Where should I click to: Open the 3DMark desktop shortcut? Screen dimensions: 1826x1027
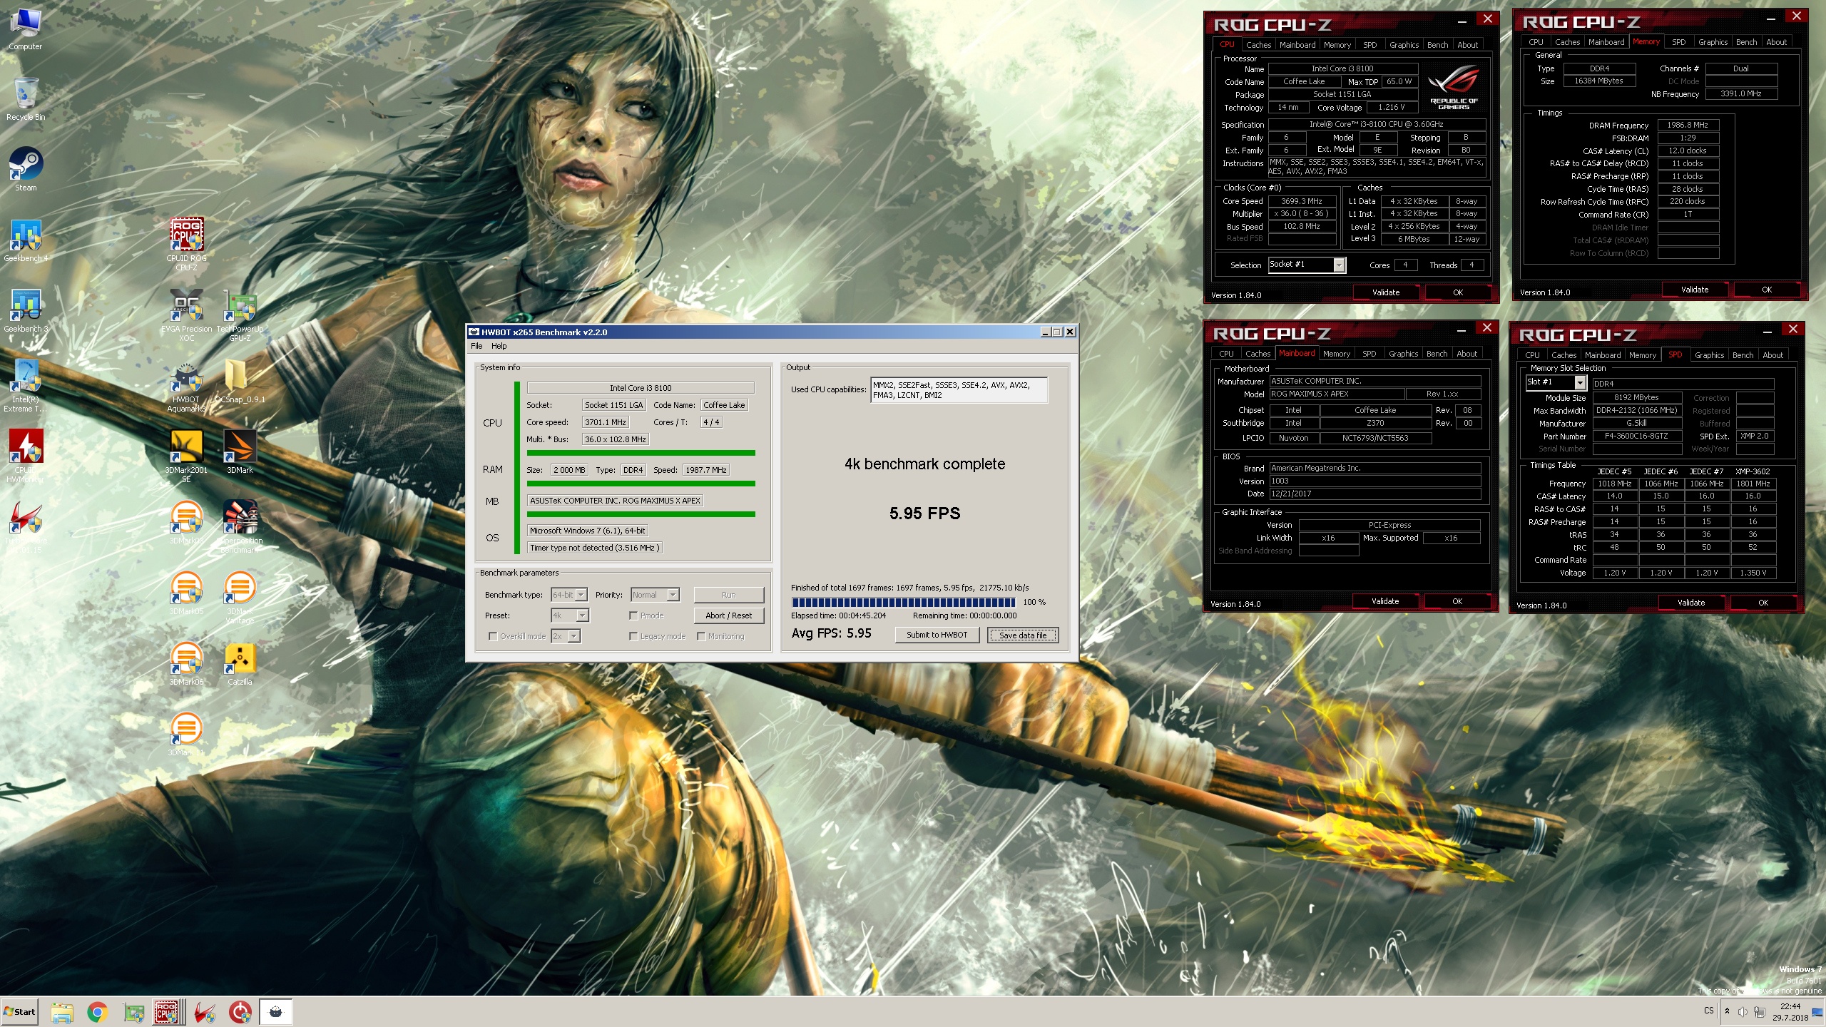coord(240,452)
